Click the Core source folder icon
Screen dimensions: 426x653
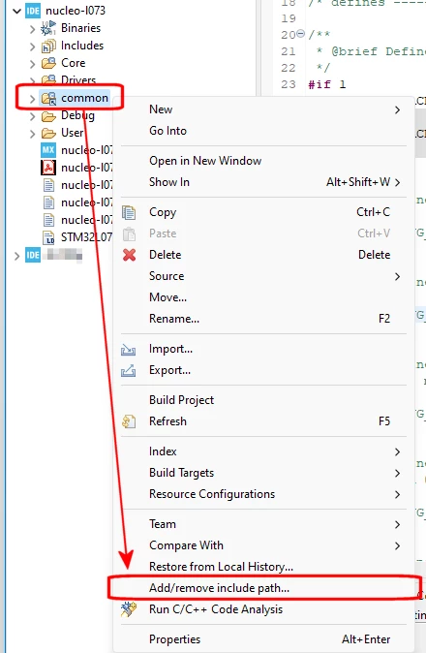point(48,63)
